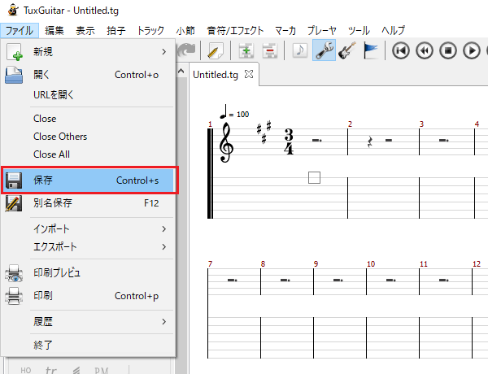
Task: Click the scroll up arrow left of tab
Action: (x=181, y=72)
